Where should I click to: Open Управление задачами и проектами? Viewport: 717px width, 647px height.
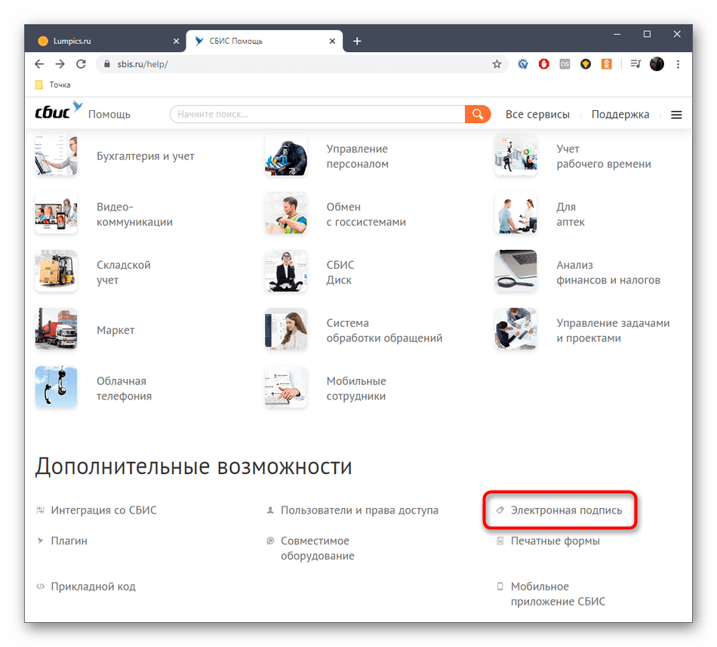(x=613, y=330)
